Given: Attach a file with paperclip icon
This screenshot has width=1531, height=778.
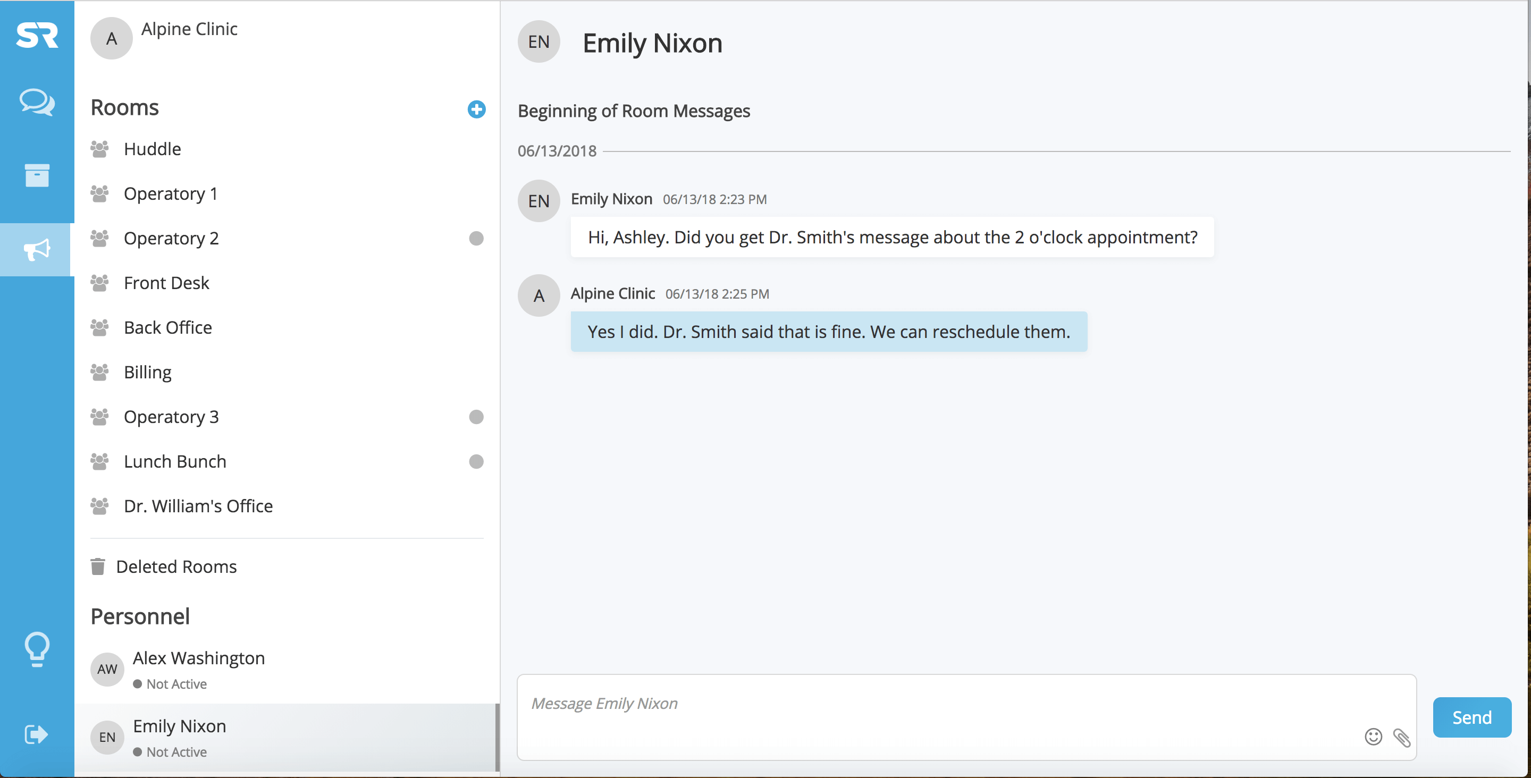Looking at the screenshot, I should click(1401, 737).
